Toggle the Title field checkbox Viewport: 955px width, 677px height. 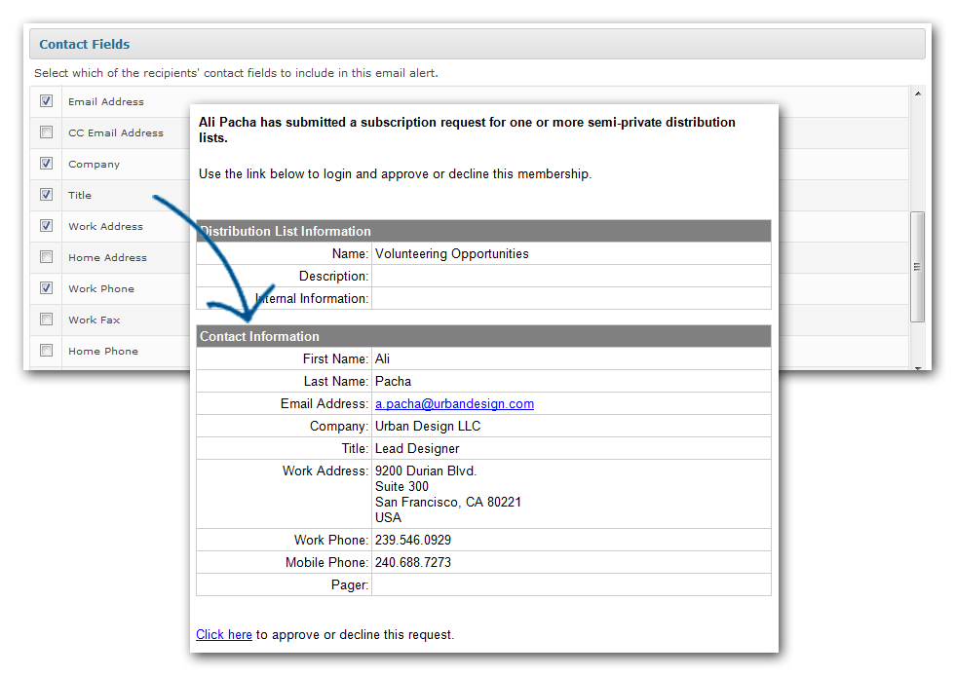47,194
